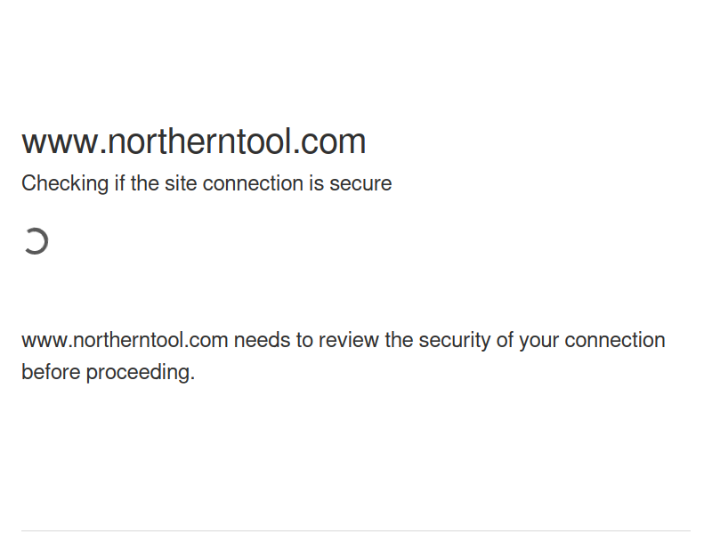Click the word 'connection' in the subtitle
The height and width of the screenshot is (534, 712).
(253, 183)
